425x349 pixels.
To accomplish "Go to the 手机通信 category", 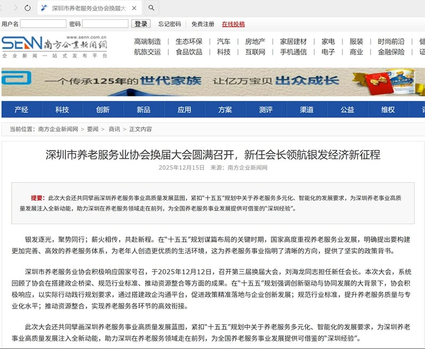I will [x=294, y=52].
